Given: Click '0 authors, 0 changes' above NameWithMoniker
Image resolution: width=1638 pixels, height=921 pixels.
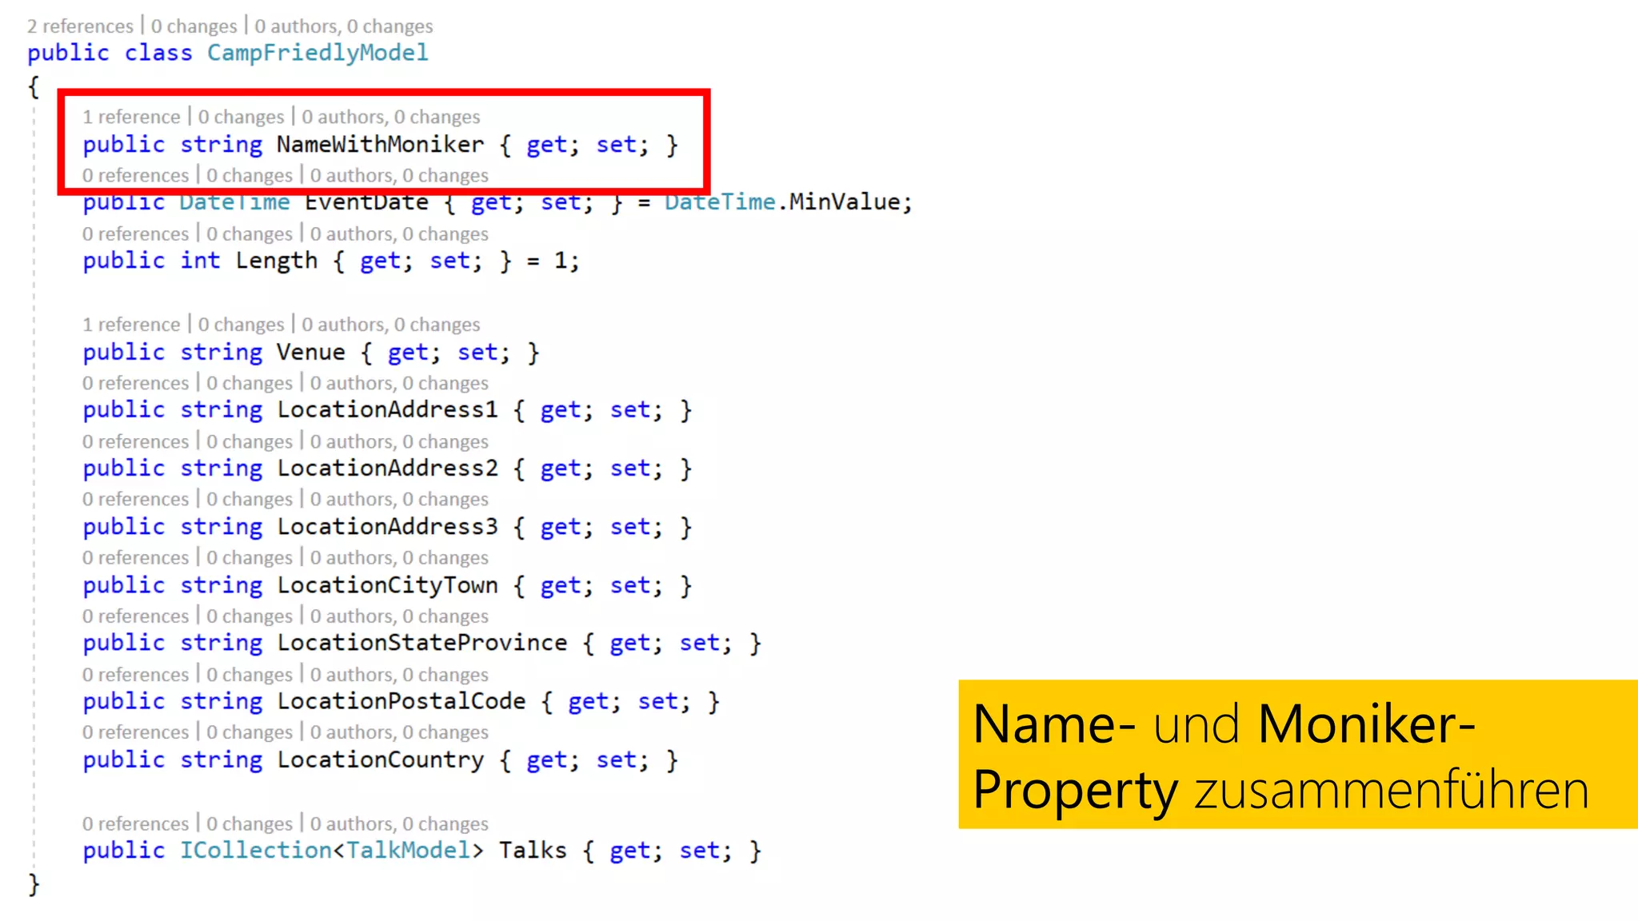Looking at the screenshot, I should point(391,117).
